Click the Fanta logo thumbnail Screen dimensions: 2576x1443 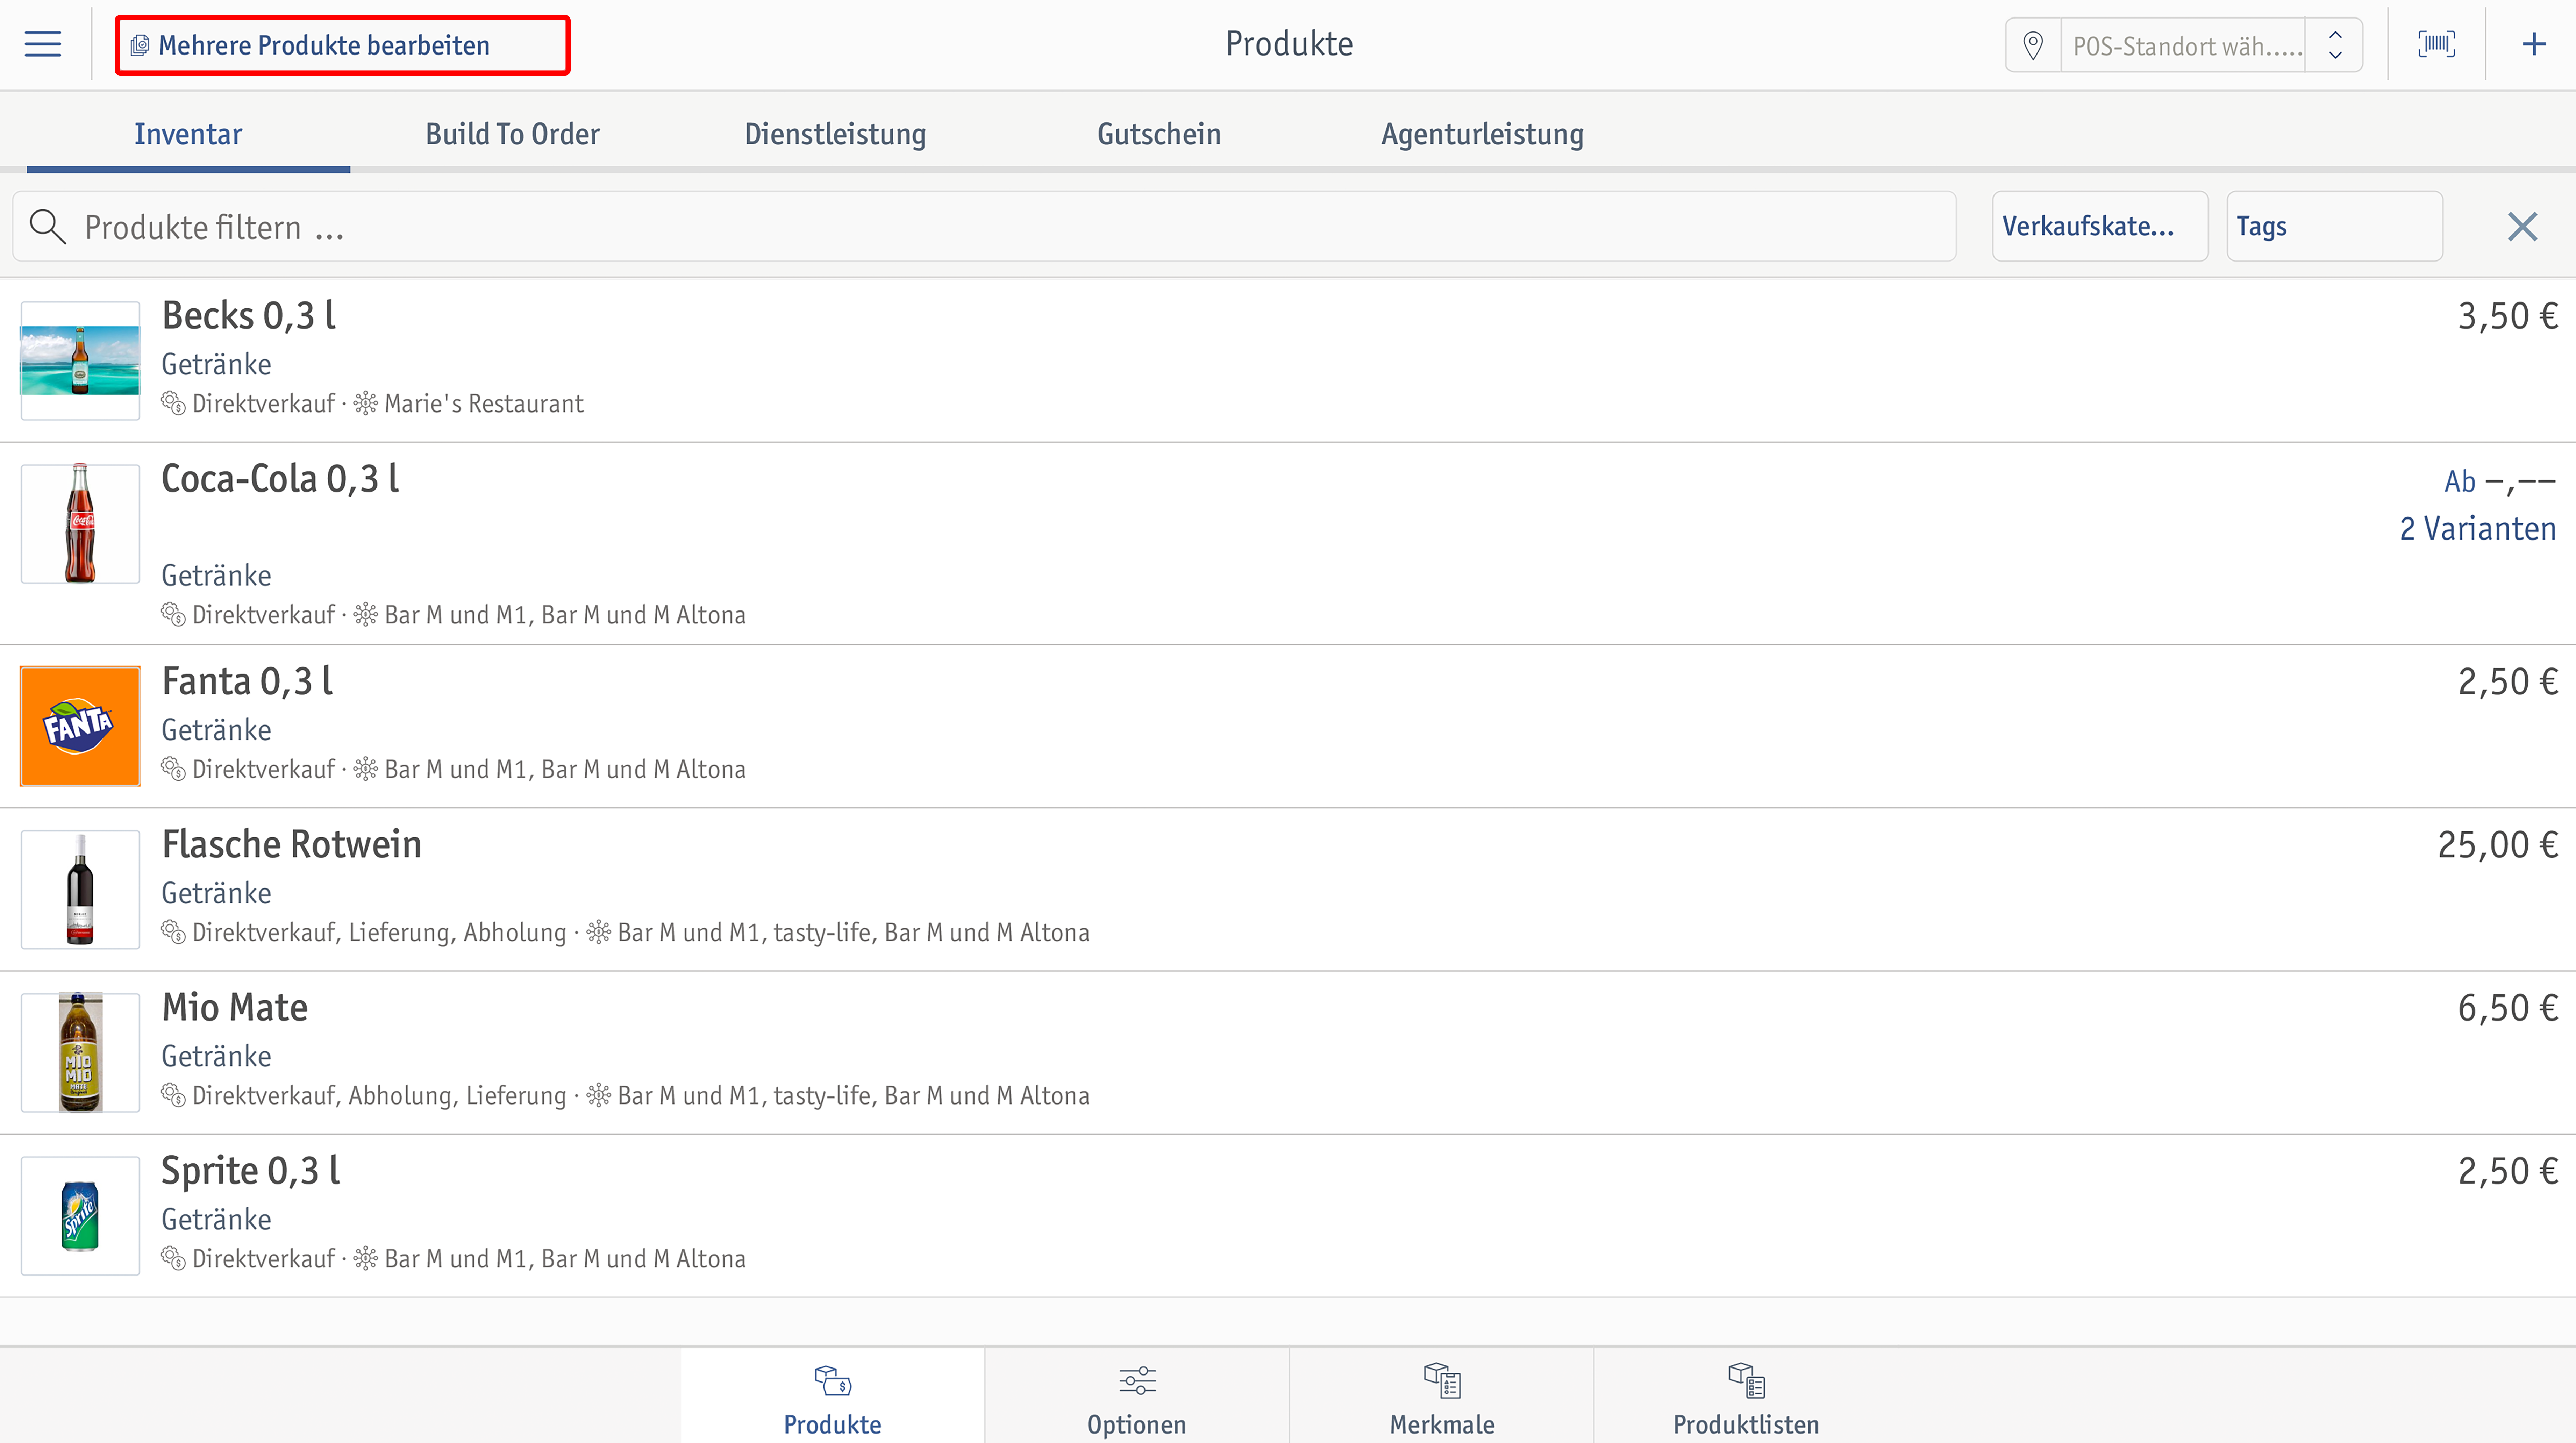[80, 726]
